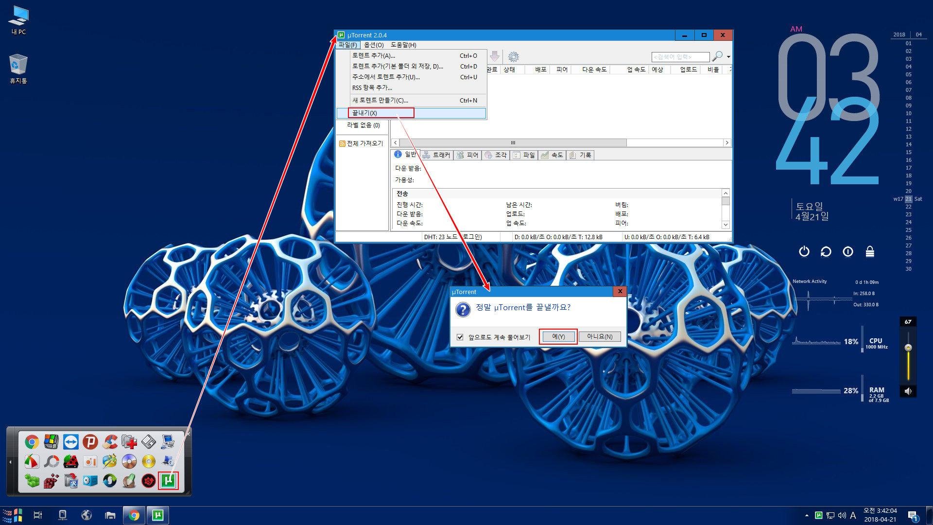Close the µTorrent confirmation dialog
The width and height of the screenshot is (933, 525).
(620, 291)
